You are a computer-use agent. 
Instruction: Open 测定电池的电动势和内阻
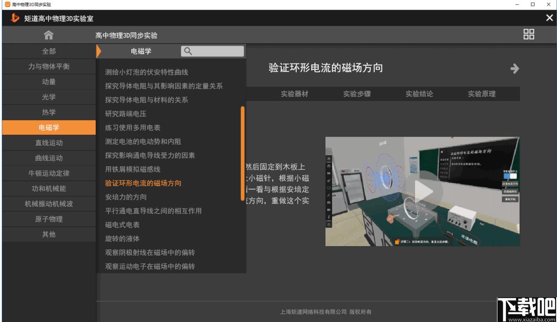143,142
